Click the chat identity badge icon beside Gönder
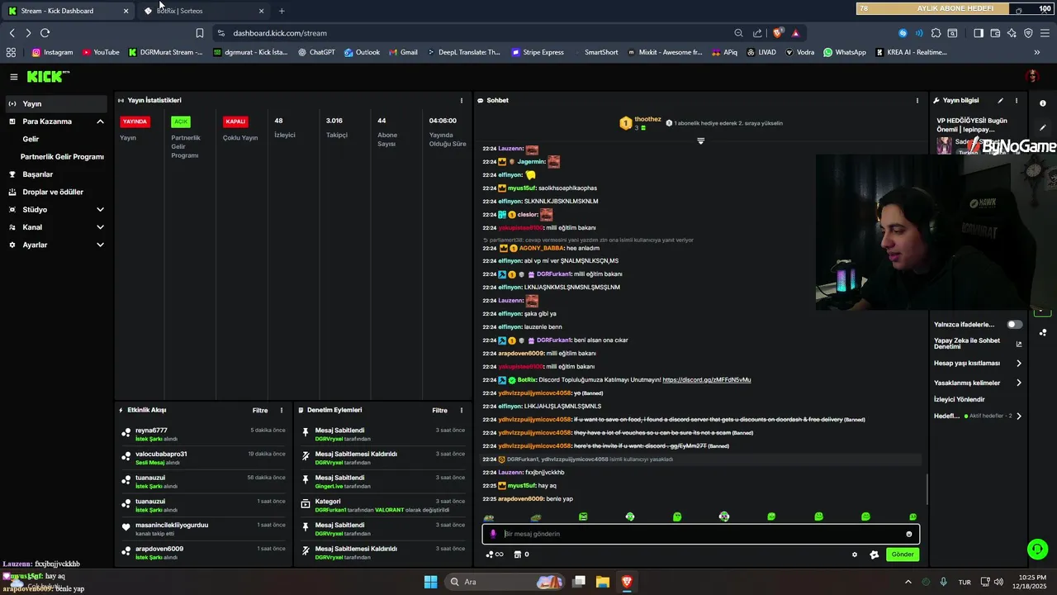1057x595 pixels. point(875,555)
